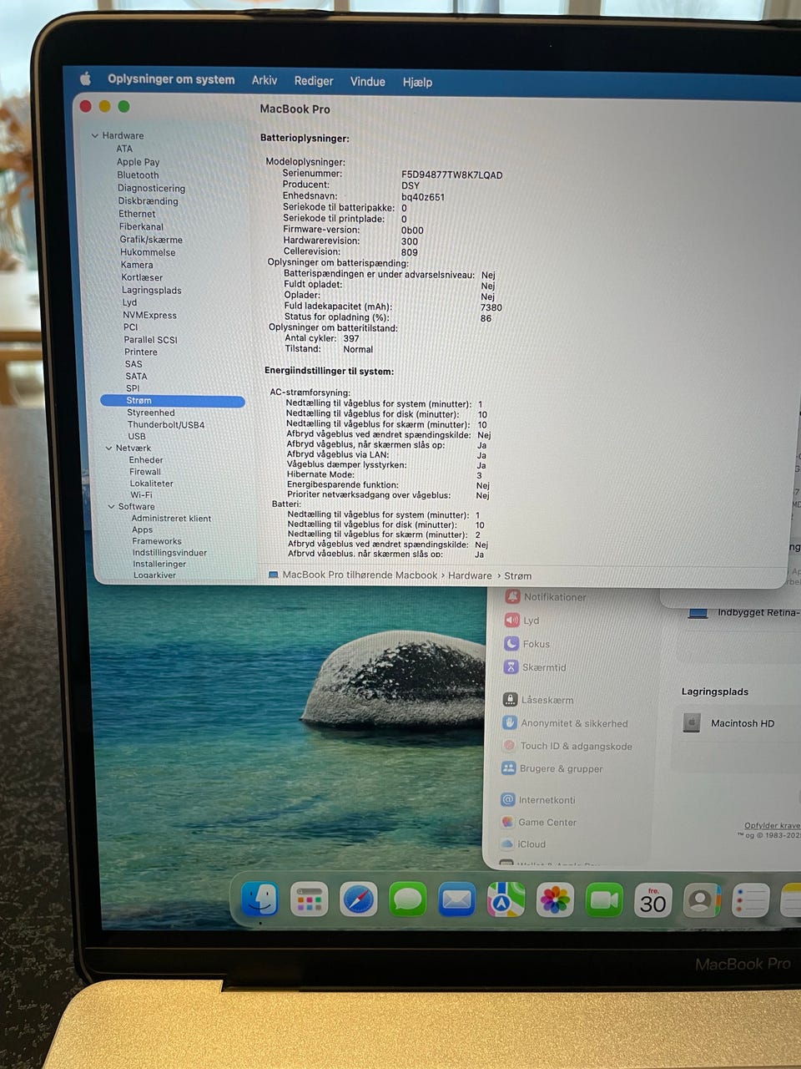Click the Notifikationer icon in settings
Viewport: 801px width, 1069px height.
coord(512,596)
